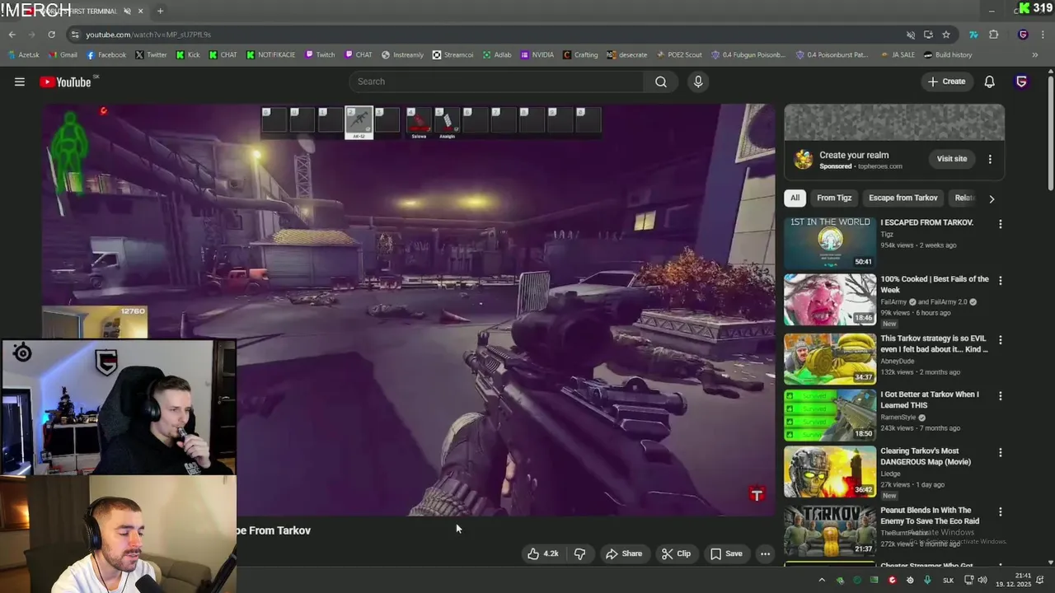The image size is (1055, 593).
Task: Open menu for Tarkov strategy EVIL video
Action: point(1001,339)
